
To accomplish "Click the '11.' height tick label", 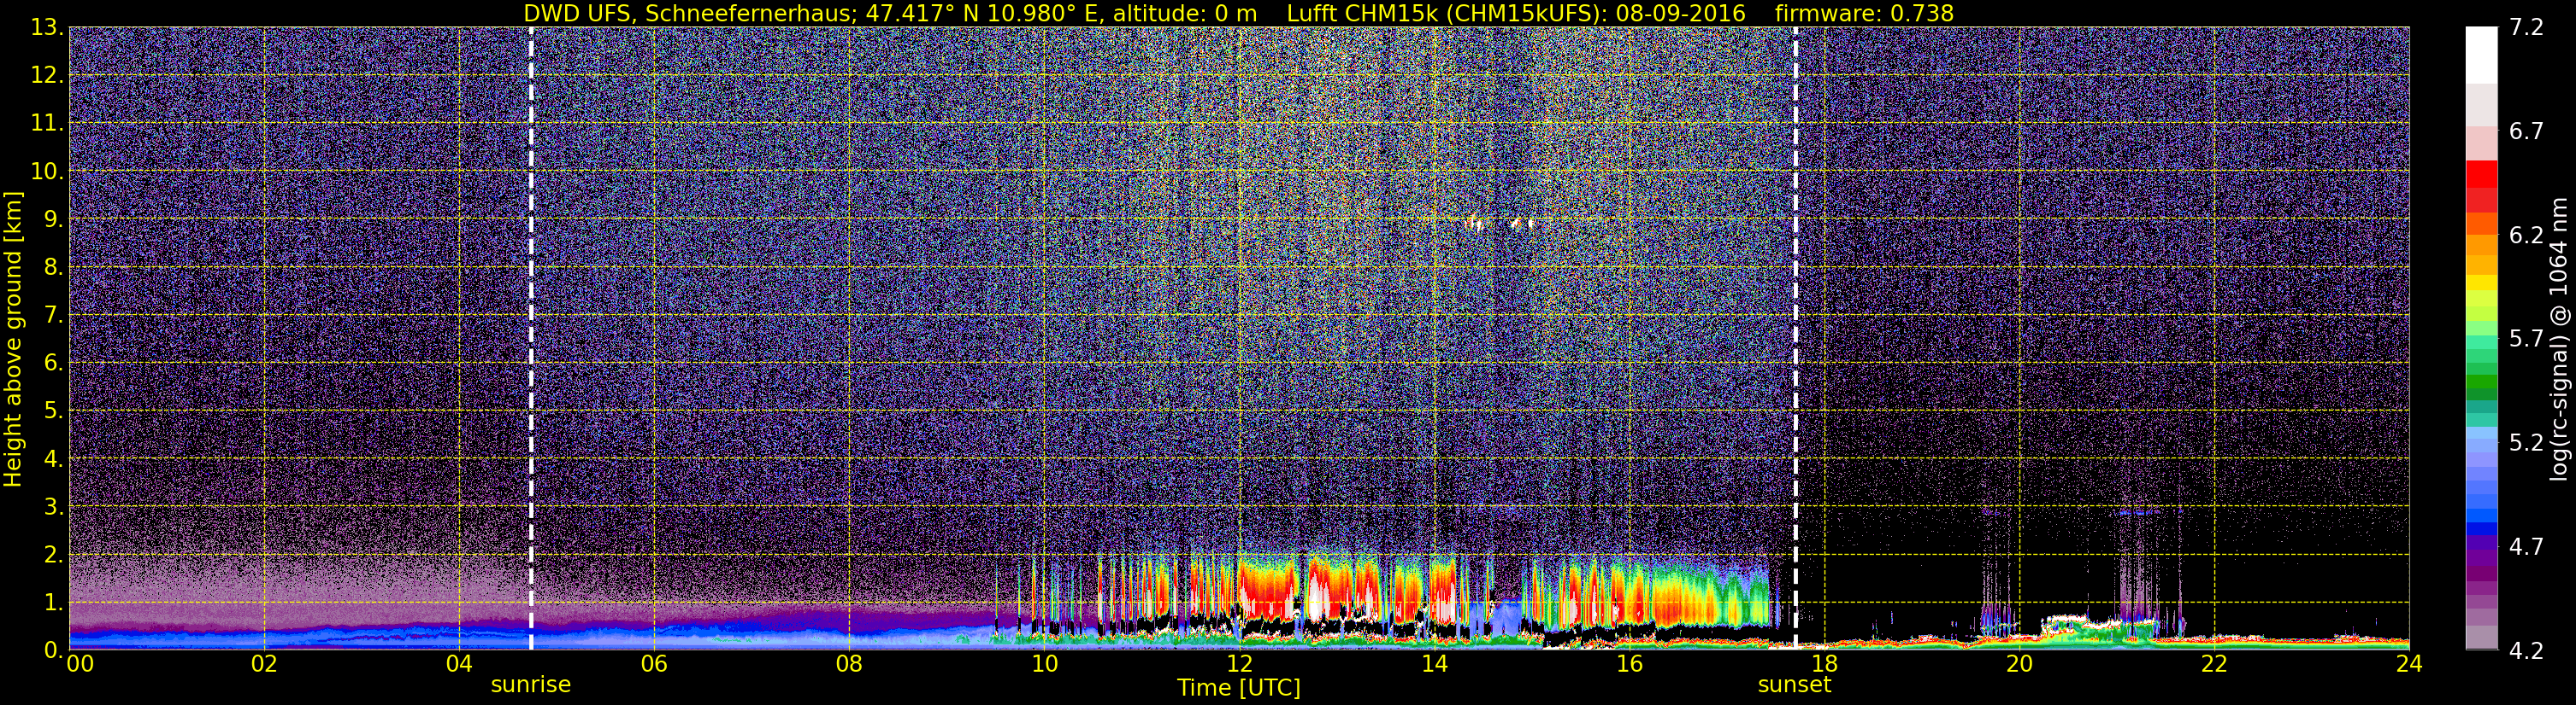I will [x=47, y=123].
